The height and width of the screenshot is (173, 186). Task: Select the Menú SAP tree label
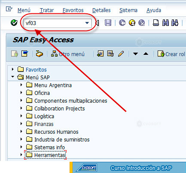[x=38, y=78]
